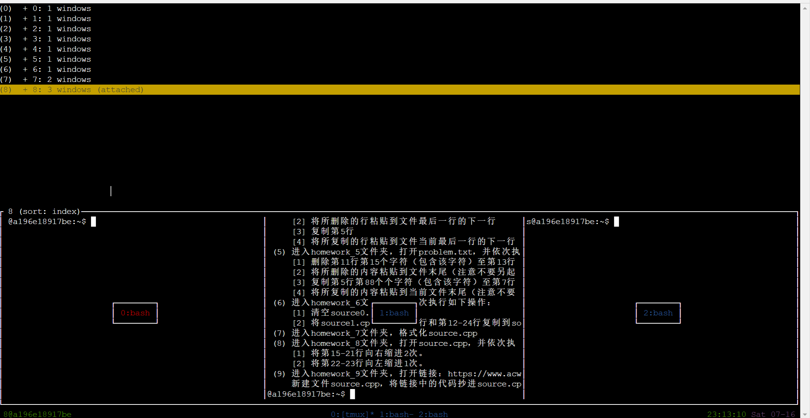Click line '(8) 进入homework_8文件夹'
Viewport: 810px width, 418px height.
[394, 343]
